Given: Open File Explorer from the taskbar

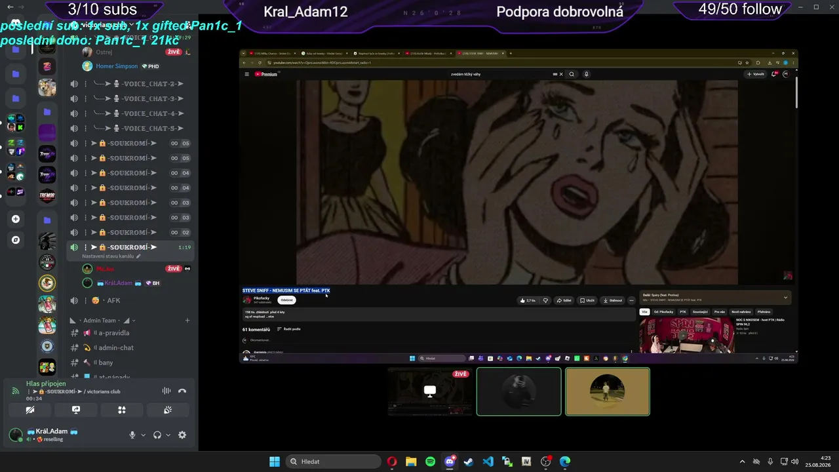Looking at the screenshot, I should click(x=411, y=462).
